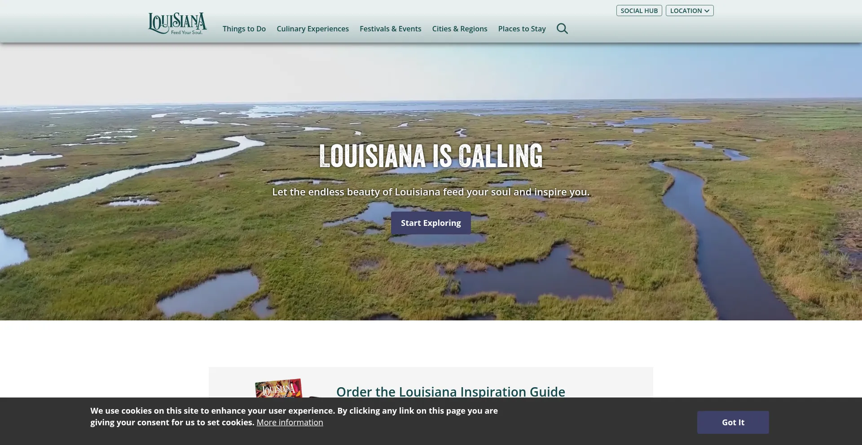Select Culinary Experiences in the navigation
The width and height of the screenshot is (862, 445).
312,29
